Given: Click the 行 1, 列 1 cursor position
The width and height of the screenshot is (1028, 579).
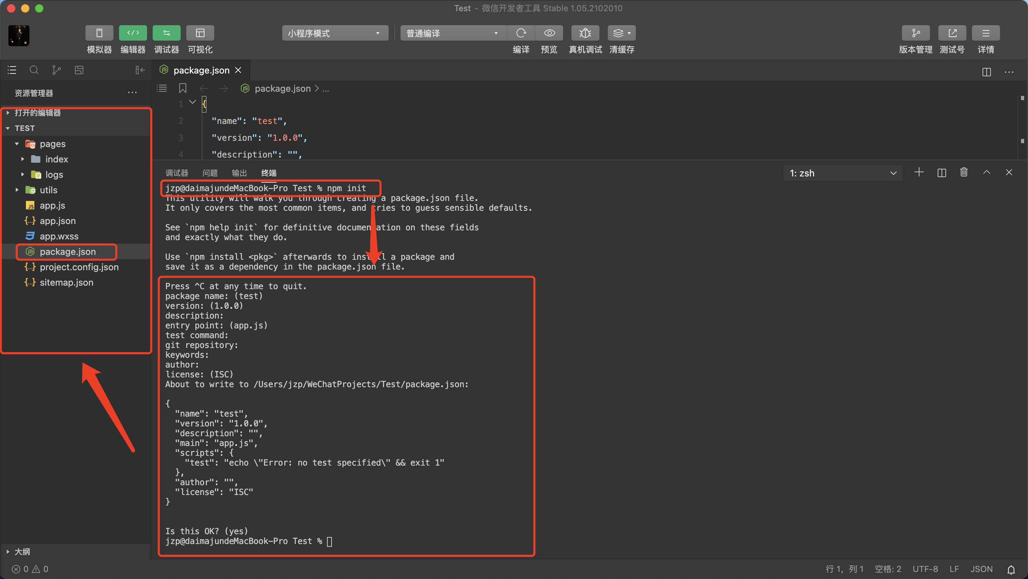Looking at the screenshot, I should click(845, 569).
